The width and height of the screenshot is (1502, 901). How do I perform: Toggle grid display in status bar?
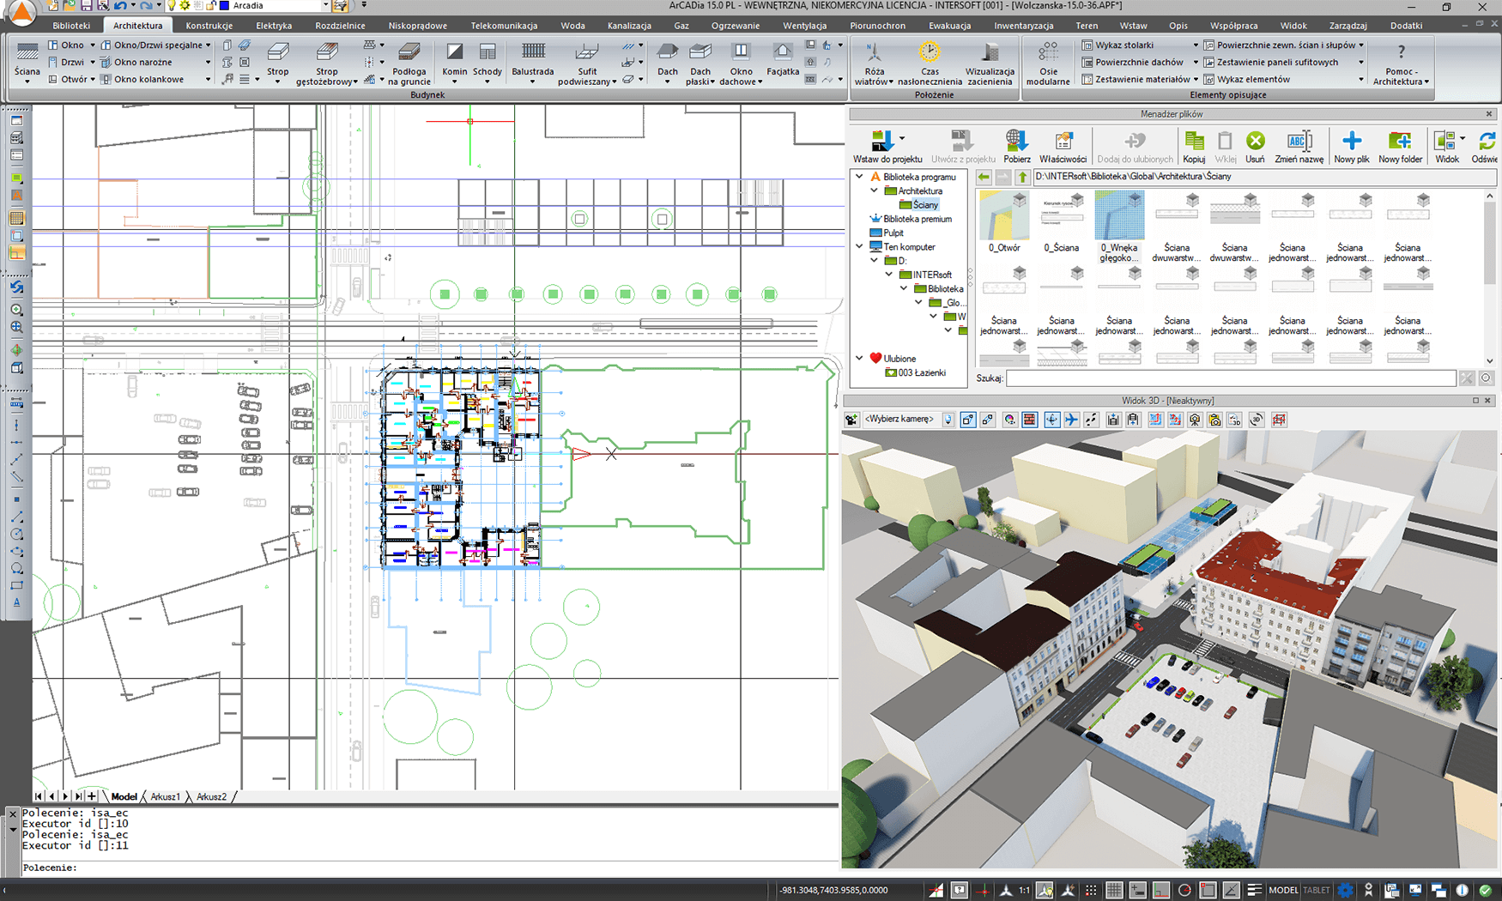point(1114,890)
